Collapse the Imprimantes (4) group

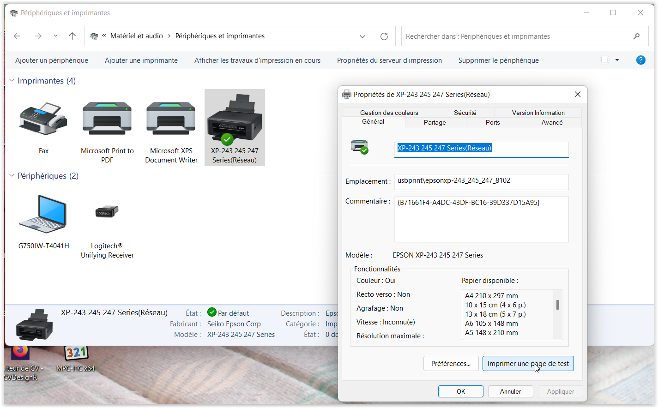[x=12, y=81]
